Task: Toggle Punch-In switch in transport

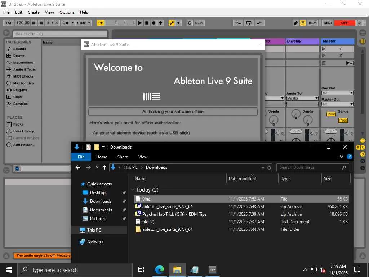Action: click(238, 23)
